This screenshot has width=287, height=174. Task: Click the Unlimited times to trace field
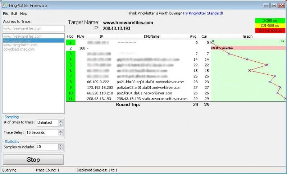47,123
